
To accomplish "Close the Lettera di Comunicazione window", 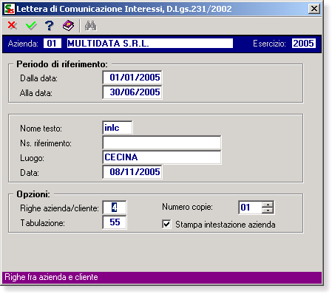I will point(314,9).
